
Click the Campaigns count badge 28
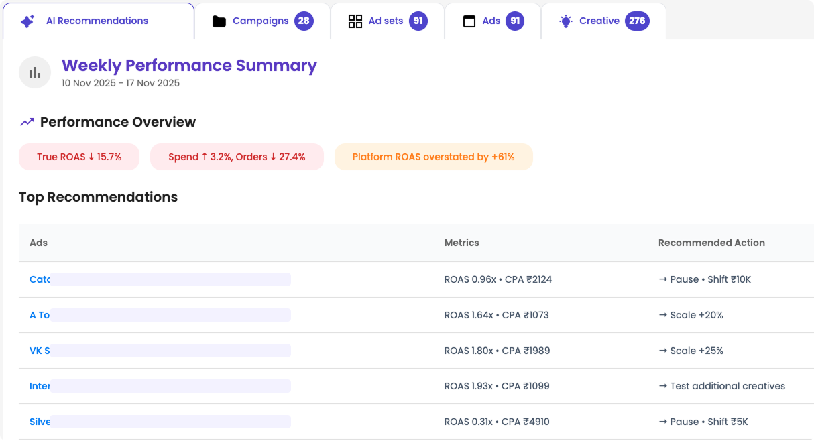point(304,21)
